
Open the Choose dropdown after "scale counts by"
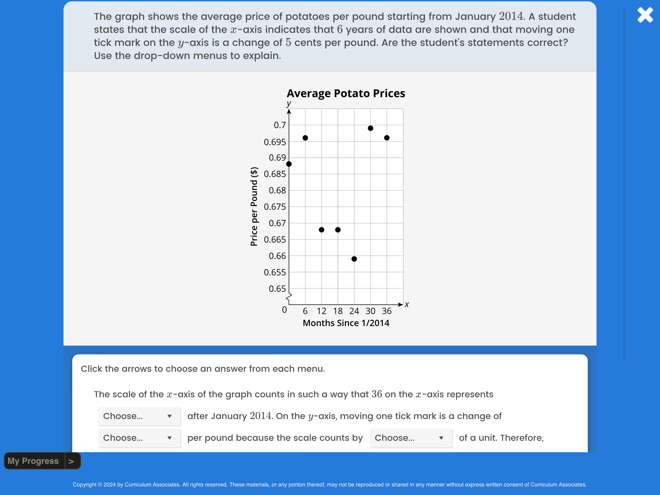click(x=411, y=438)
